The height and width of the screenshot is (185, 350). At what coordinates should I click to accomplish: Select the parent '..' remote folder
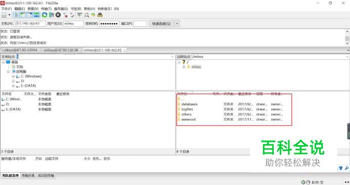click(182, 99)
